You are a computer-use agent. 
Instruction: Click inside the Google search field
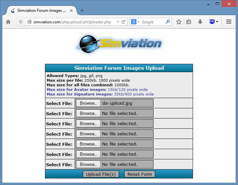point(153,22)
